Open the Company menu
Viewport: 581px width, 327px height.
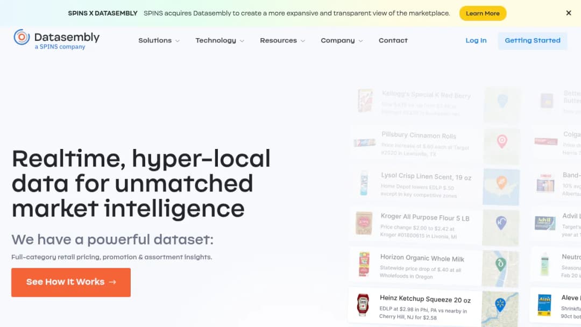pos(342,40)
